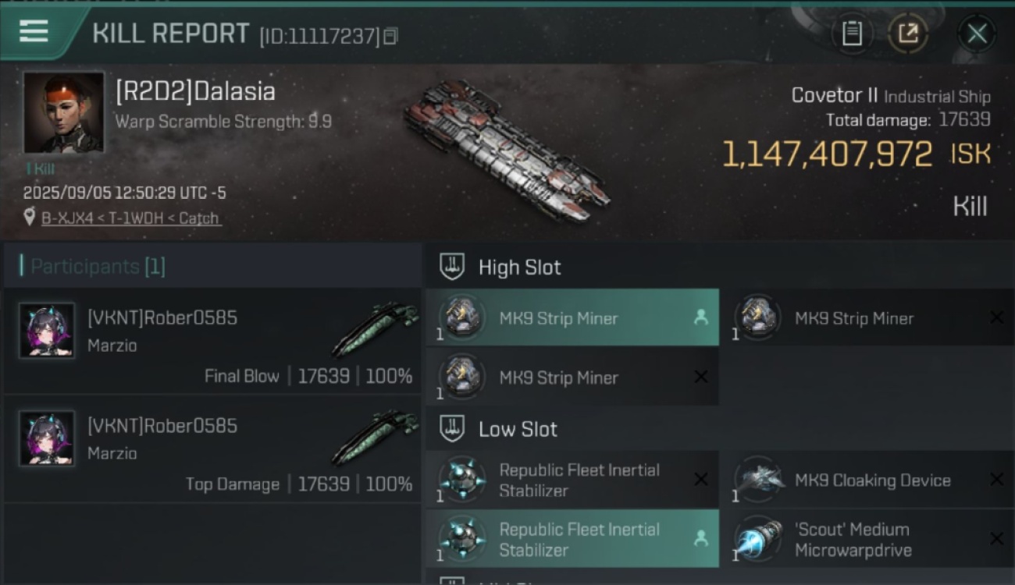Select the Top Damage participant row
The width and height of the screenshot is (1015, 585).
pos(212,448)
